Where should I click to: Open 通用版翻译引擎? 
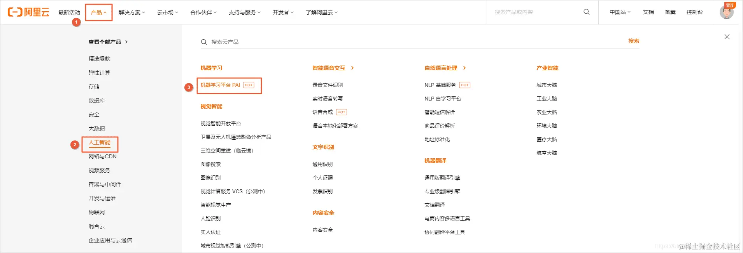point(442,178)
